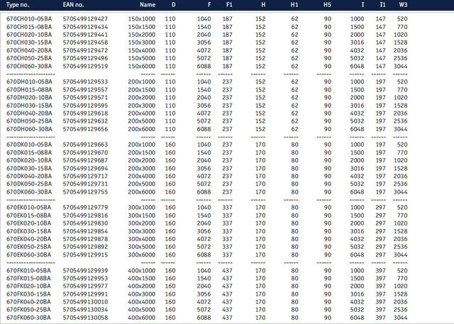Screen dimensions: 454x324
Task: Select type number 670CH050-25BA
Action: [x=29, y=58]
